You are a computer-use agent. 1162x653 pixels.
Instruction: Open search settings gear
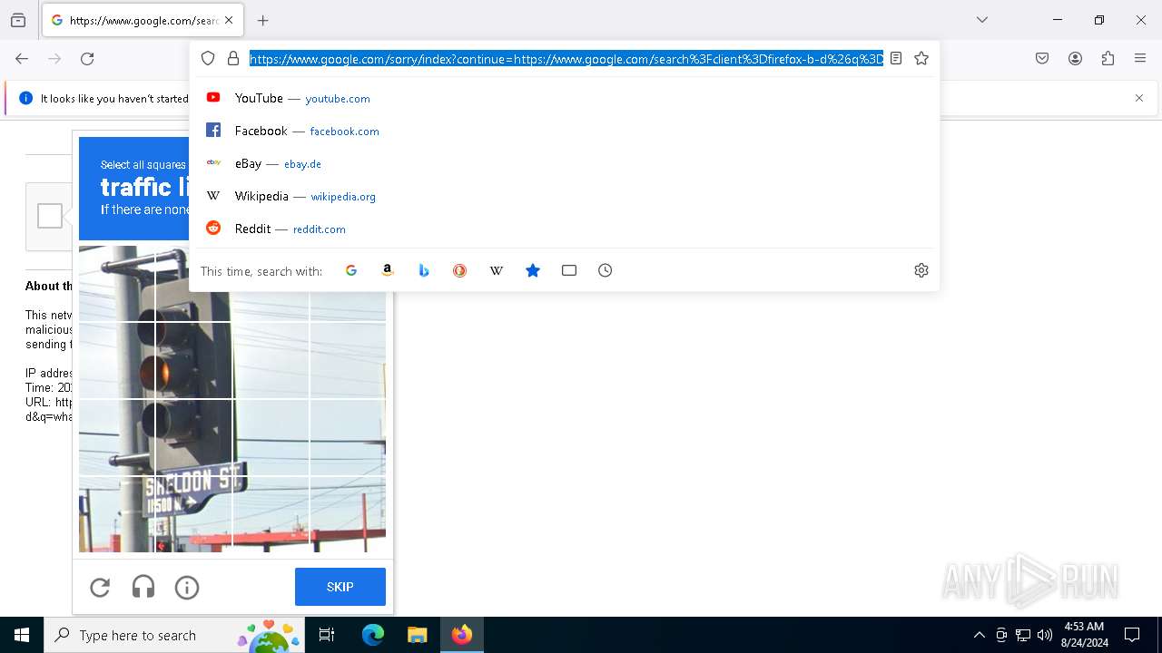coord(921,270)
